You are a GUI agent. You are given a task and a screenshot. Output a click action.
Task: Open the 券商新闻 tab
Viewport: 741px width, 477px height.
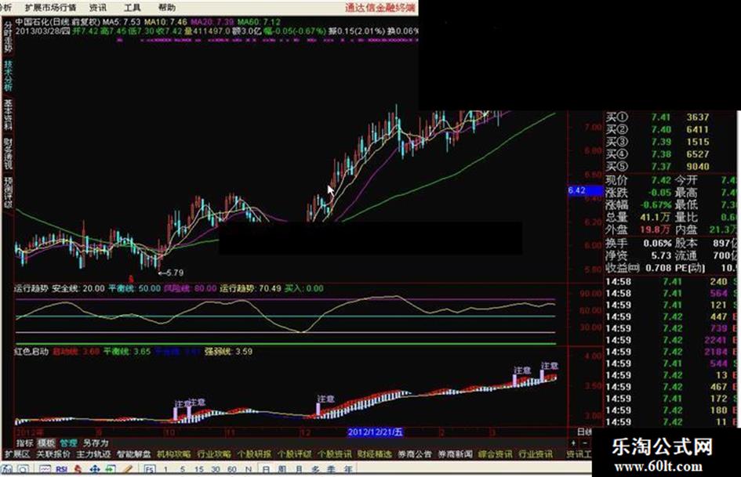pos(455,454)
